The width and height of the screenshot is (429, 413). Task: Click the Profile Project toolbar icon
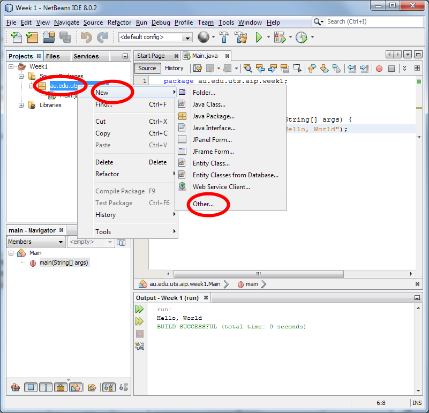(x=302, y=37)
